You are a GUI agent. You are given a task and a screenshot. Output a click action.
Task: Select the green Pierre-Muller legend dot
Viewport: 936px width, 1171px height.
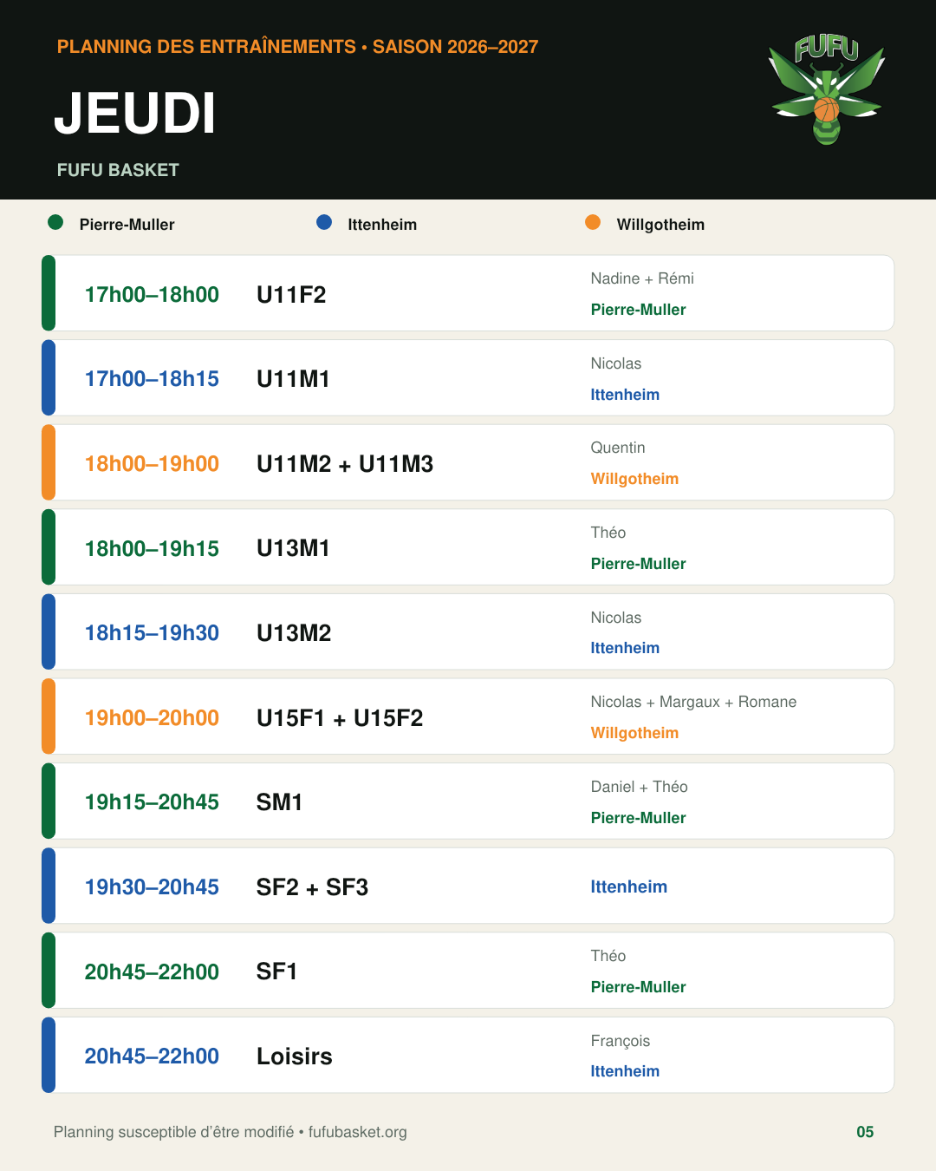tap(55, 222)
